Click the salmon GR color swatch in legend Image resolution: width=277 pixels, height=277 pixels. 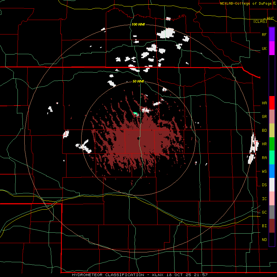272,117
